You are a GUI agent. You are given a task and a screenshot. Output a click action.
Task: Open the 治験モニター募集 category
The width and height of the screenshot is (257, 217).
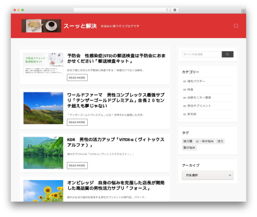click(x=199, y=97)
